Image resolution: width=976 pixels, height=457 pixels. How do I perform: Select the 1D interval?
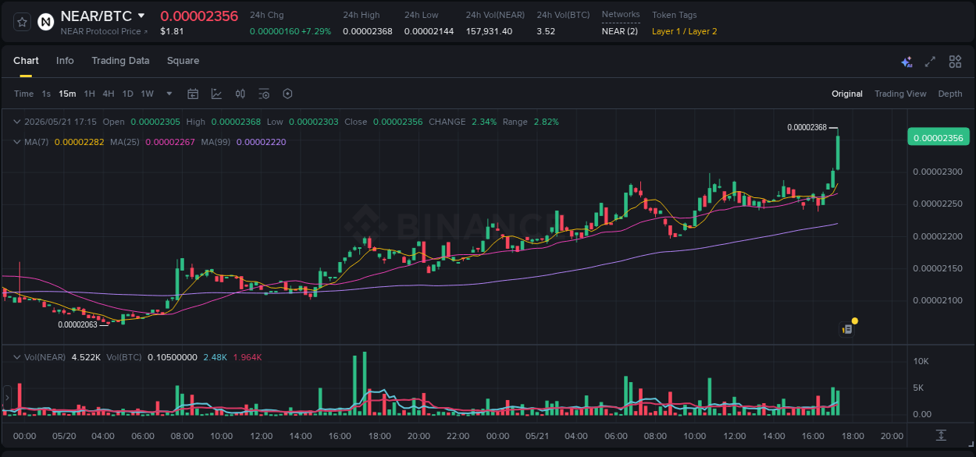(127, 94)
